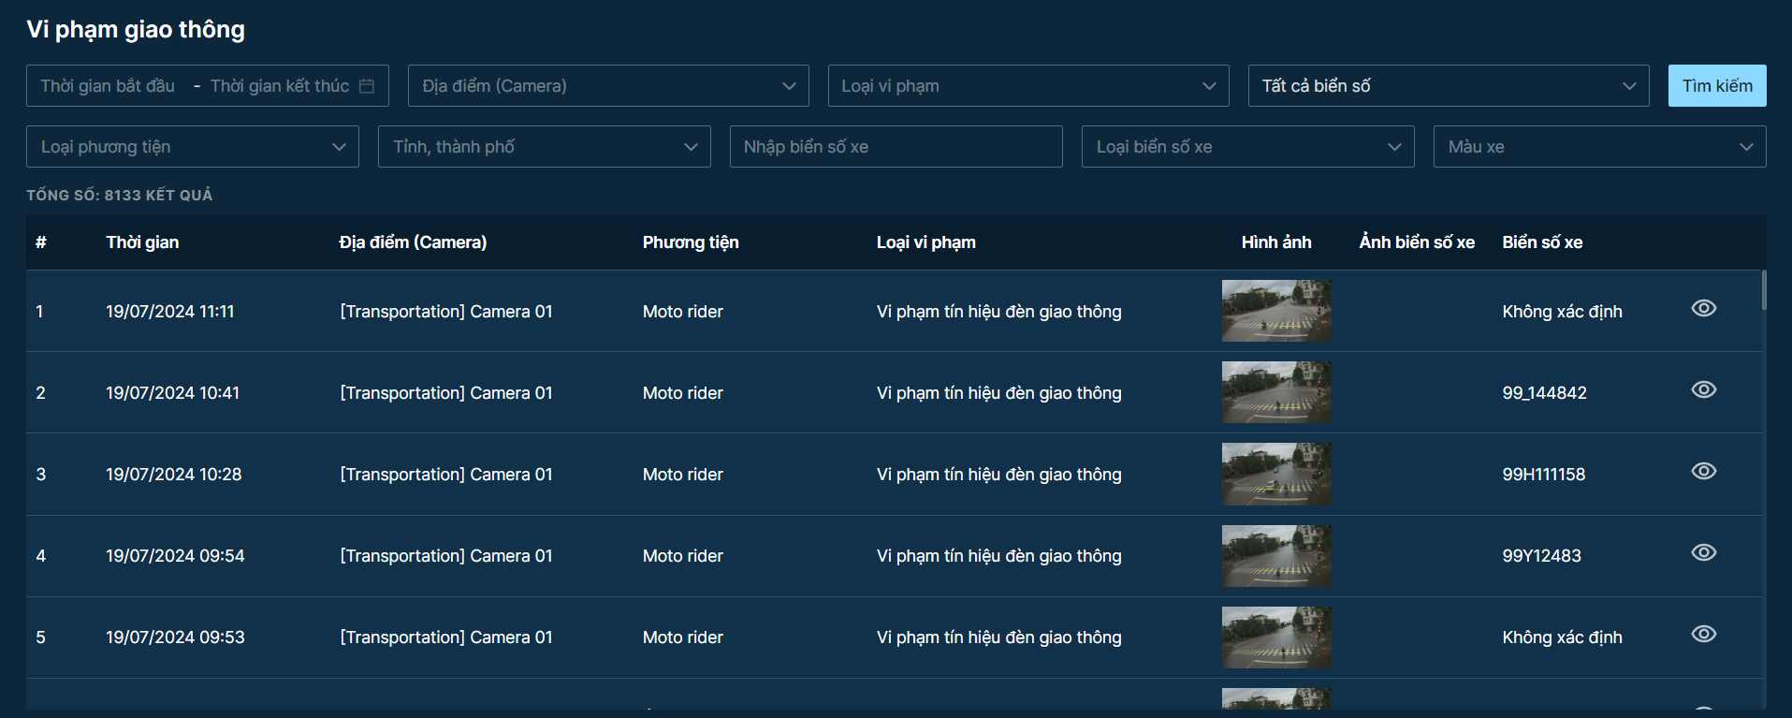Click the Thời gian column header

tap(142, 242)
